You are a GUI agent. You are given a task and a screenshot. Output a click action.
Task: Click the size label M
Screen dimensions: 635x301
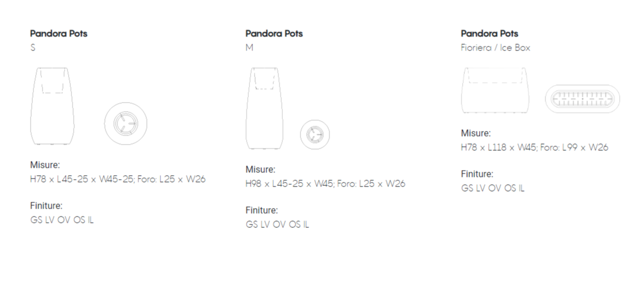point(249,48)
